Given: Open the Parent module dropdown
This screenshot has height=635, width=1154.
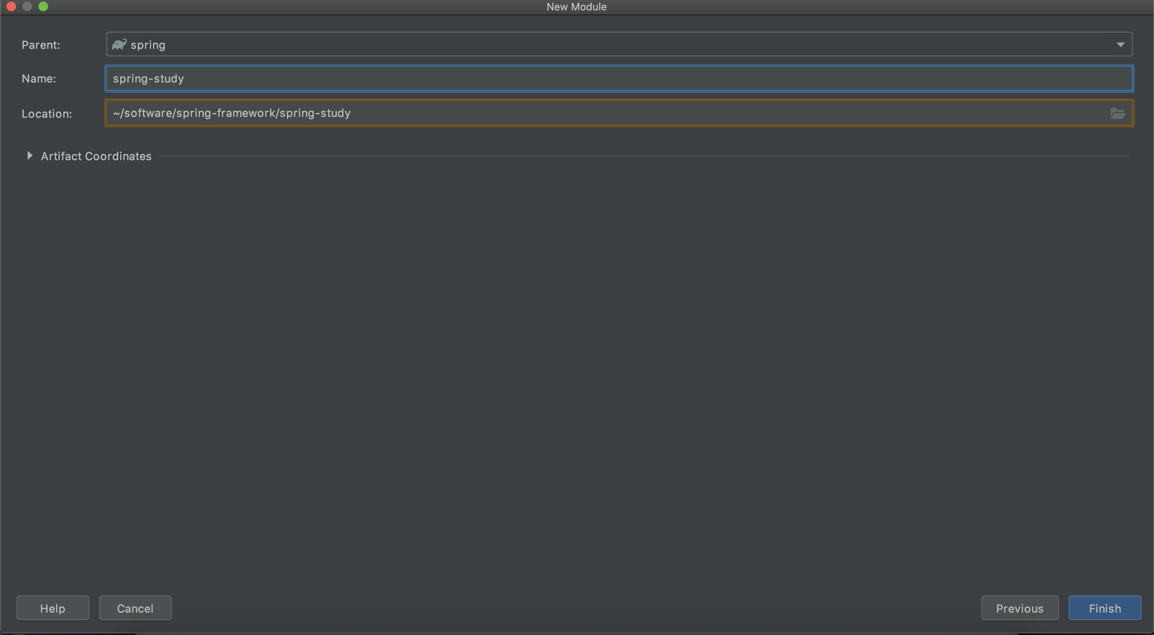Looking at the screenshot, I should click(x=619, y=44).
